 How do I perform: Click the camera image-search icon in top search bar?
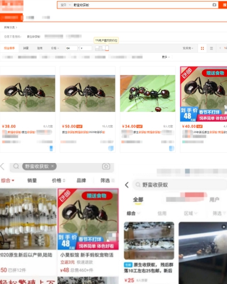(215, 5)
